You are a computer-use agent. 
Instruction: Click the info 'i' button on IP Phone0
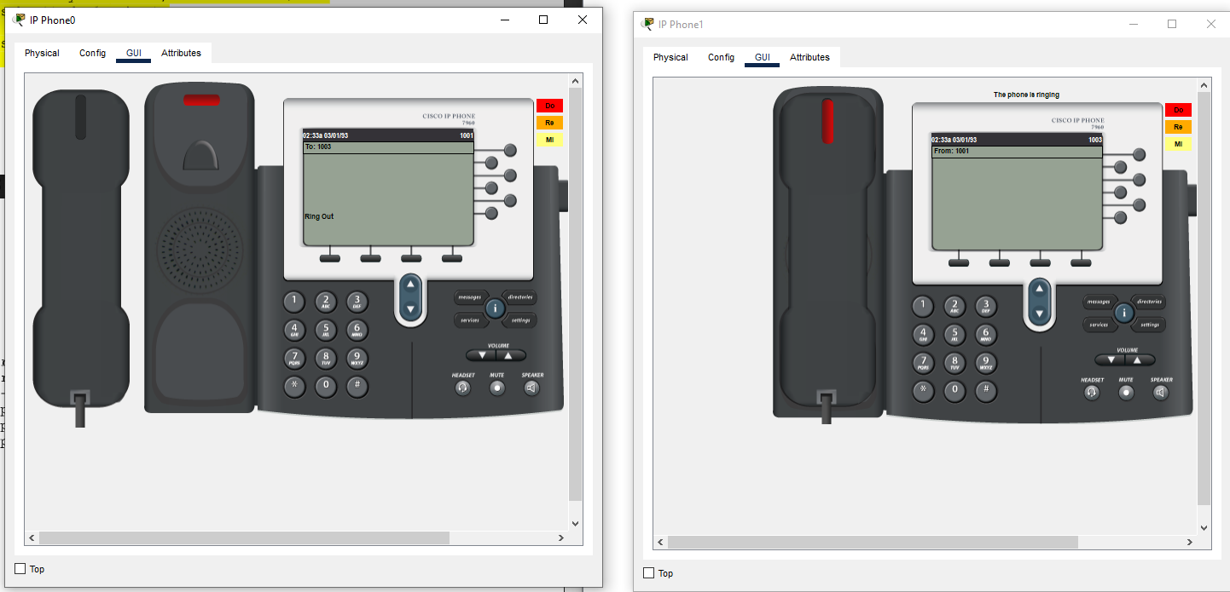[x=495, y=308]
